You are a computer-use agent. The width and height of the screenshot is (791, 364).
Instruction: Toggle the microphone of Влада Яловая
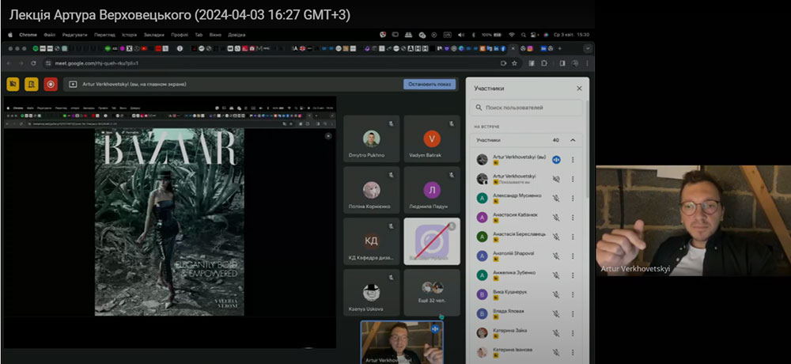click(x=556, y=313)
